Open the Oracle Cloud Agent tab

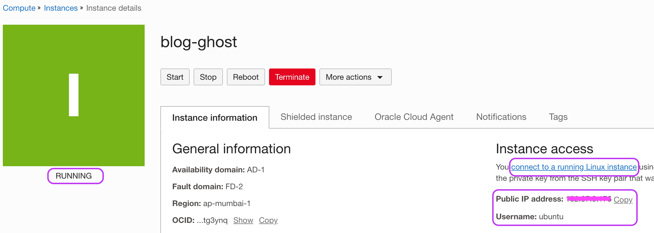click(x=414, y=117)
